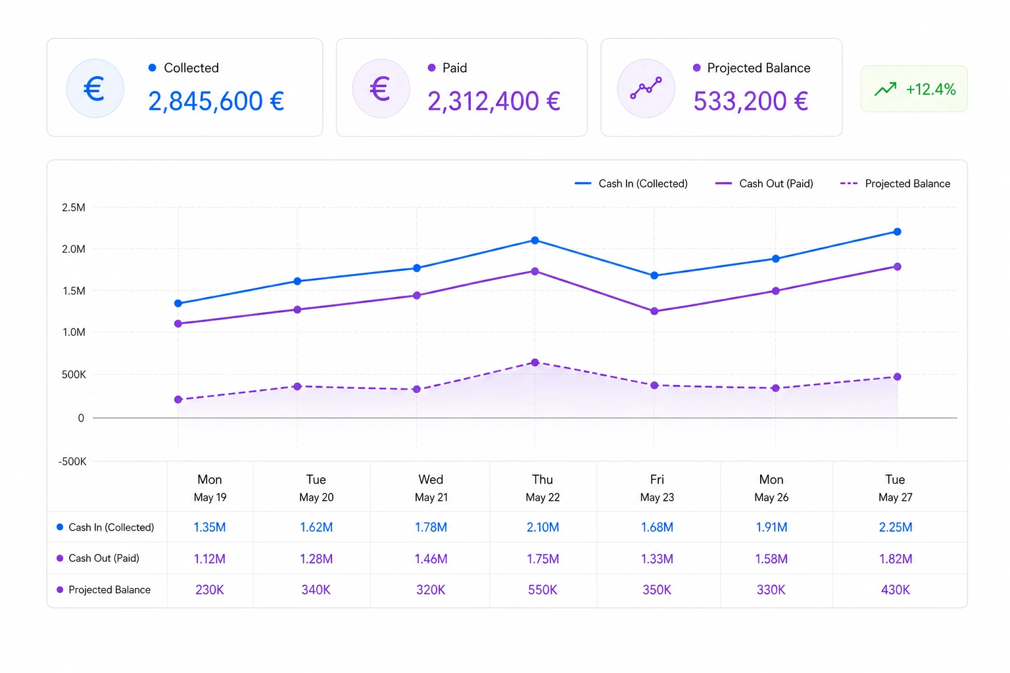
Task: Click the Projected Balance point for Thu May 22
Action: tap(535, 363)
